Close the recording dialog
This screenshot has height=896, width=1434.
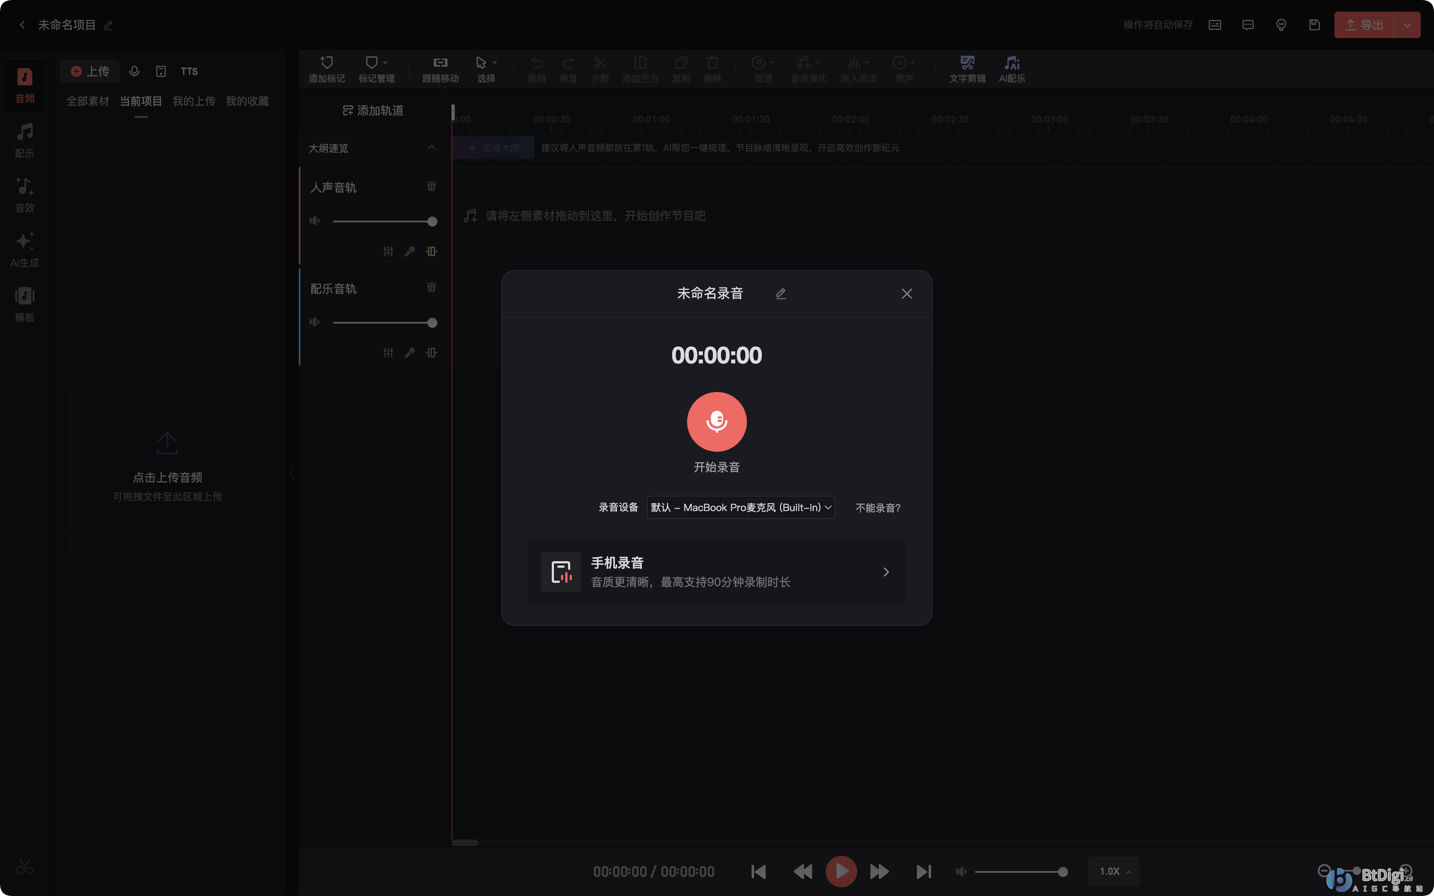(907, 293)
